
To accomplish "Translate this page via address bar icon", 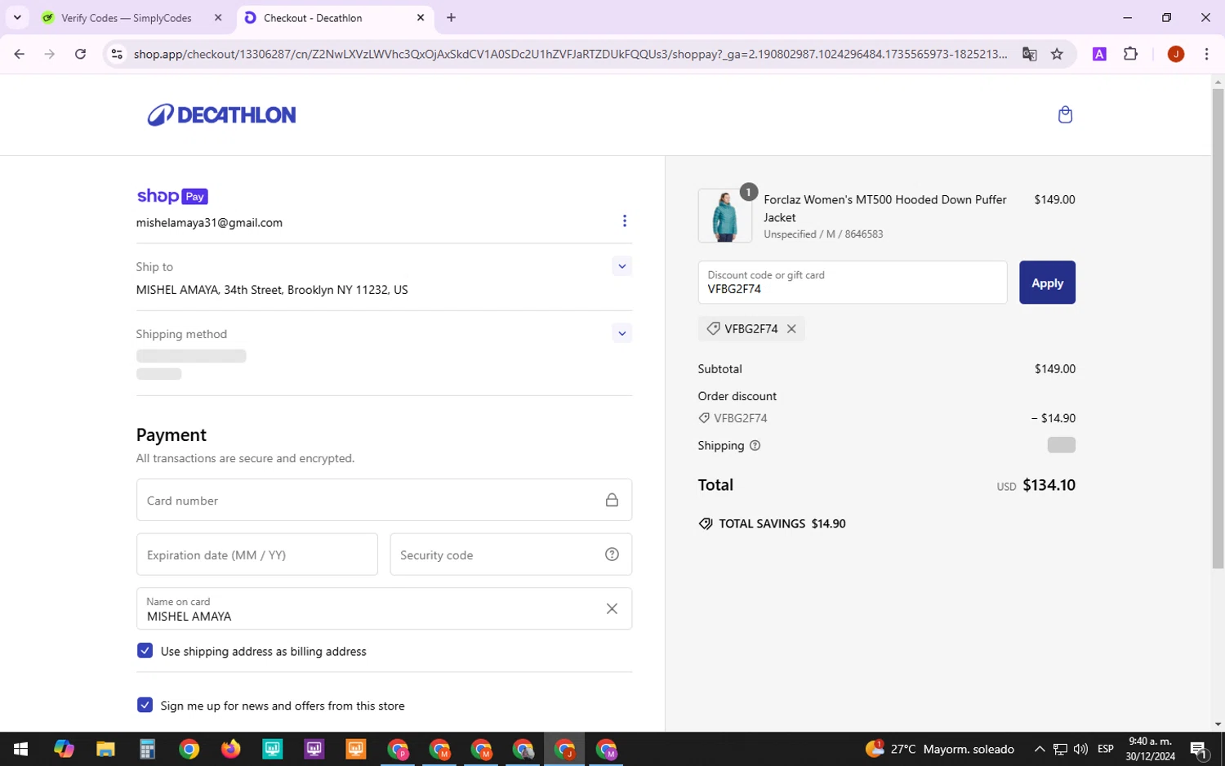I will click(x=1029, y=54).
